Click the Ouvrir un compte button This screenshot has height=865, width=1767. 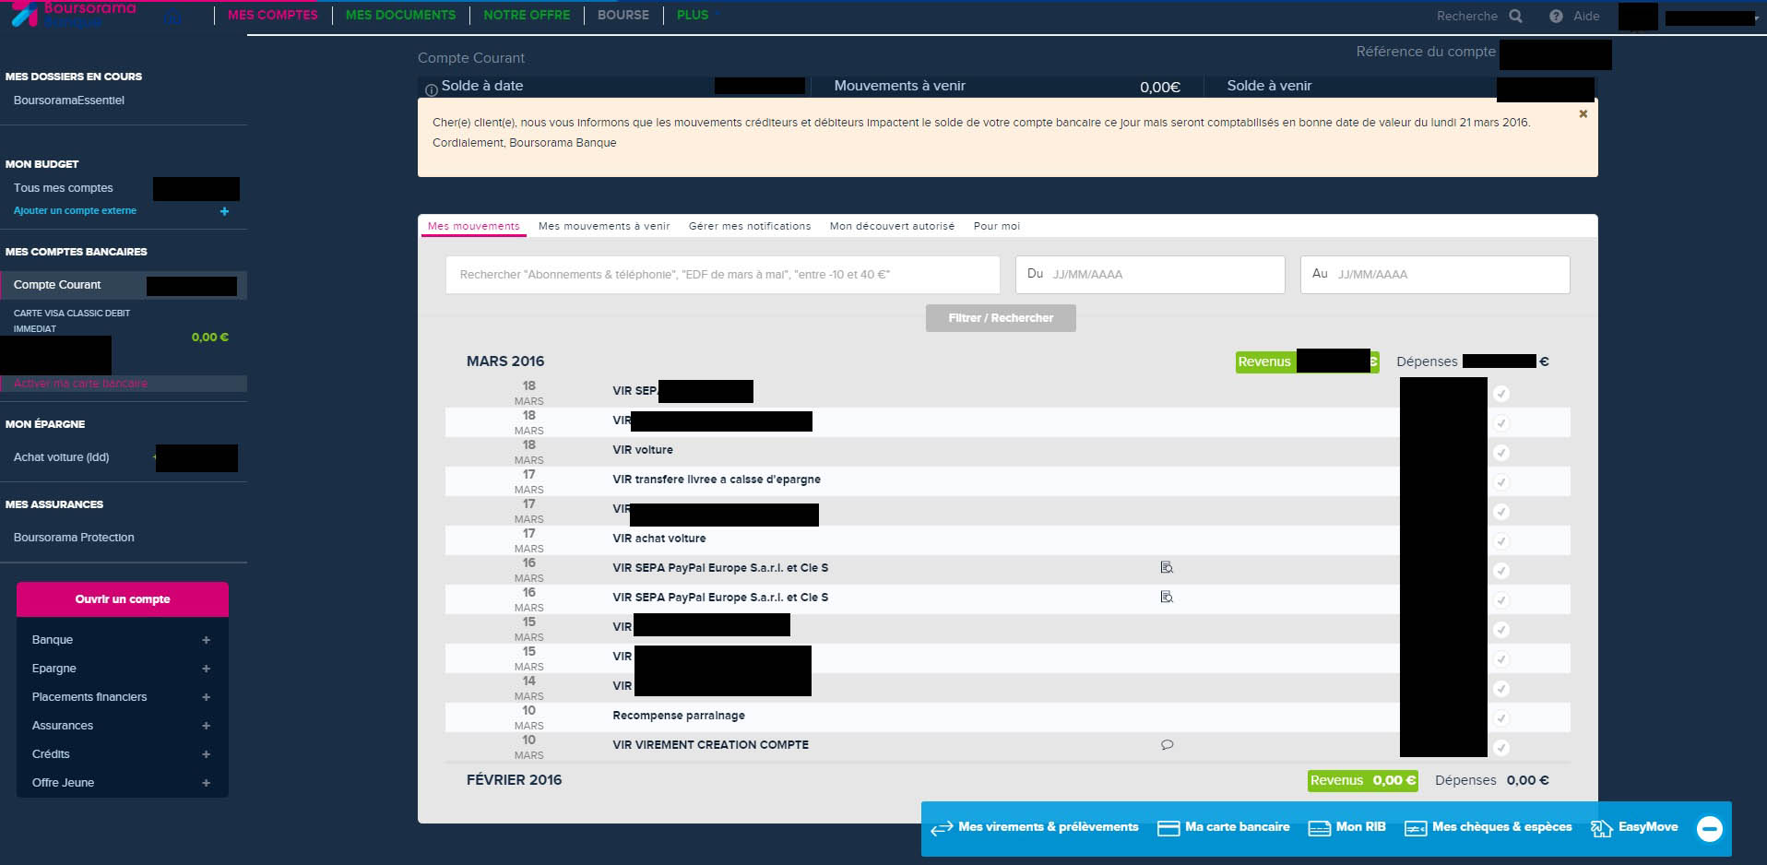123,599
